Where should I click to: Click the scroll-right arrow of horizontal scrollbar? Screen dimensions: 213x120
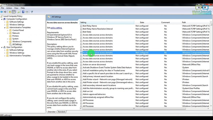pyautogui.click(x=208, y=108)
